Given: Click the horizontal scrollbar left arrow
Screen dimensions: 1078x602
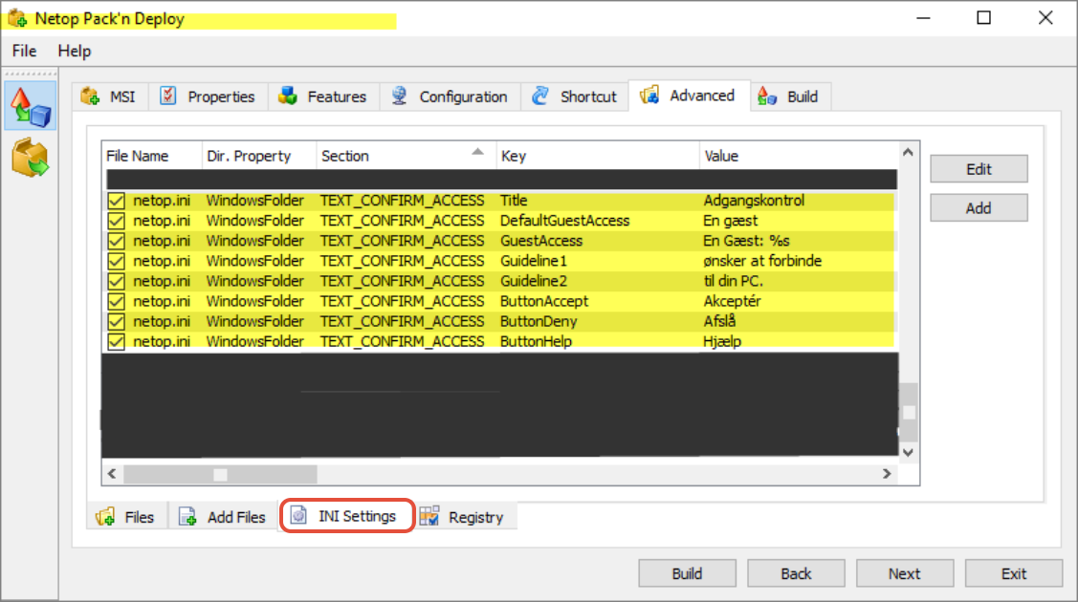Looking at the screenshot, I should (x=112, y=474).
